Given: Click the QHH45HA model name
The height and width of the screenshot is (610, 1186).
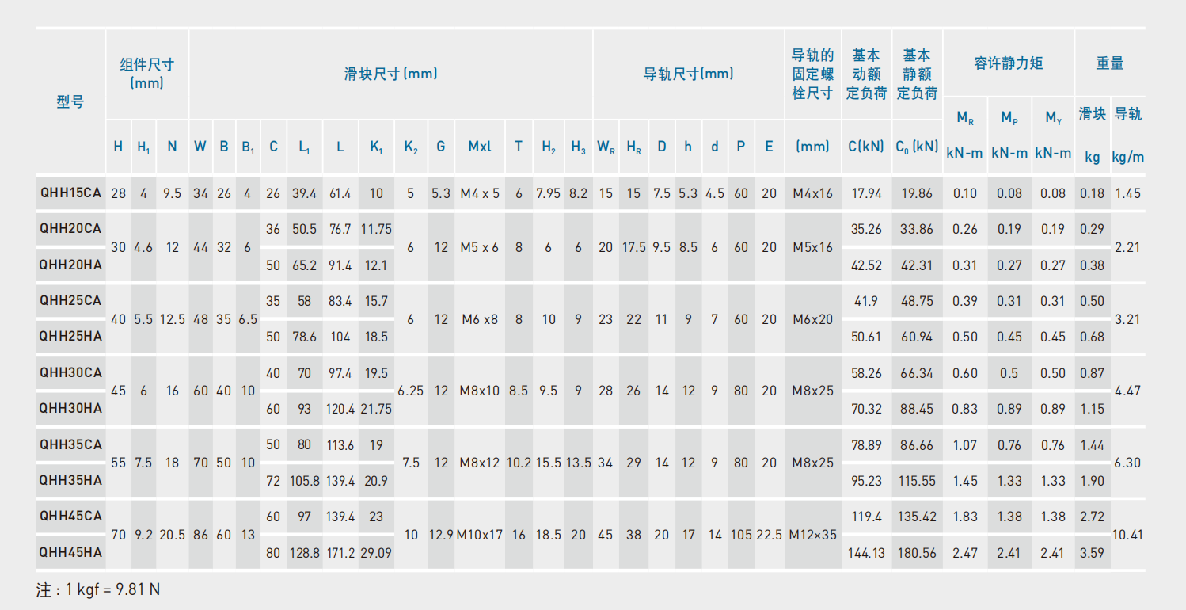Looking at the screenshot, I should coord(70,552).
